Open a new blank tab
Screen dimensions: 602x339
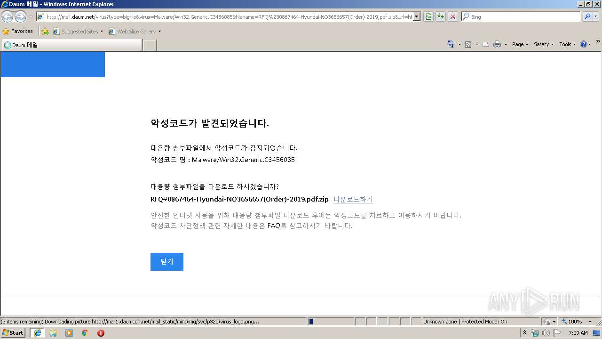[150, 45]
